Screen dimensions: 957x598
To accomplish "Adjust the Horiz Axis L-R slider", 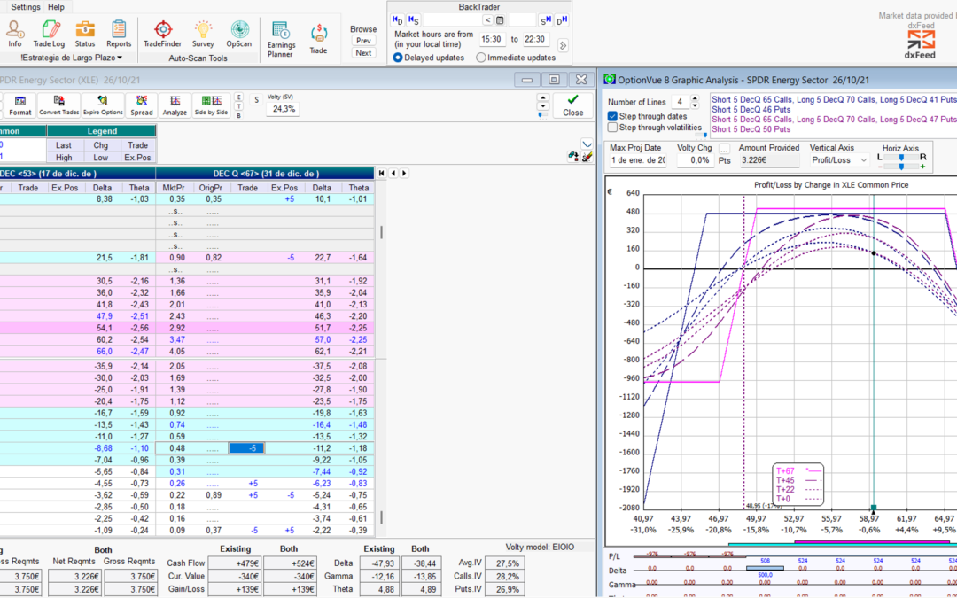I will pyautogui.click(x=901, y=158).
